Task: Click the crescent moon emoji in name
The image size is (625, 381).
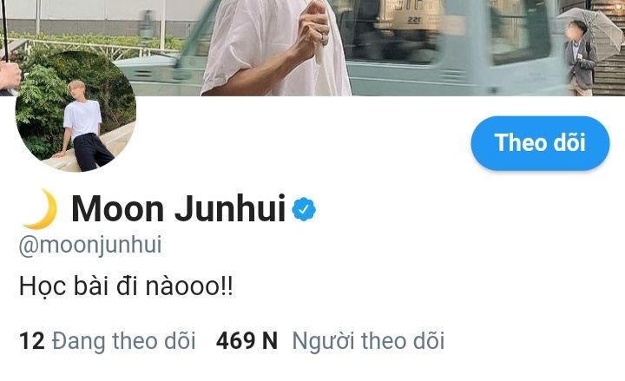Action: tap(40, 209)
